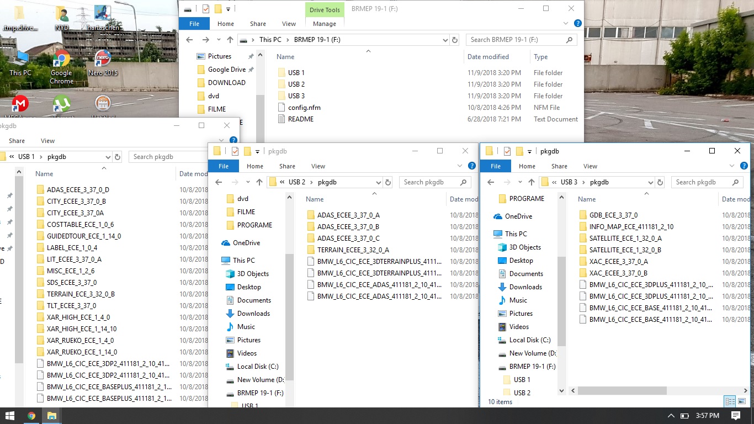Open address bar dropdown in USB 3 window
This screenshot has height=424, width=754.
[651, 182]
